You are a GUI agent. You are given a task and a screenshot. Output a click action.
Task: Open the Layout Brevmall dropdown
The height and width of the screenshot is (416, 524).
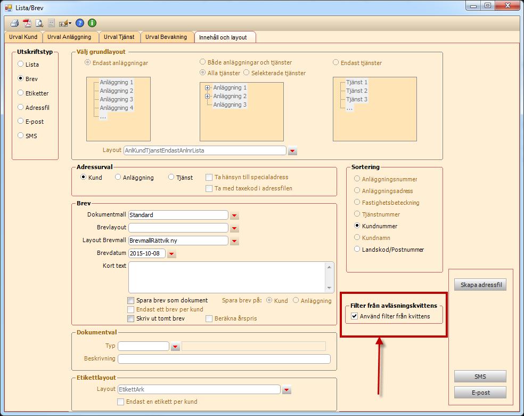[x=234, y=241]
